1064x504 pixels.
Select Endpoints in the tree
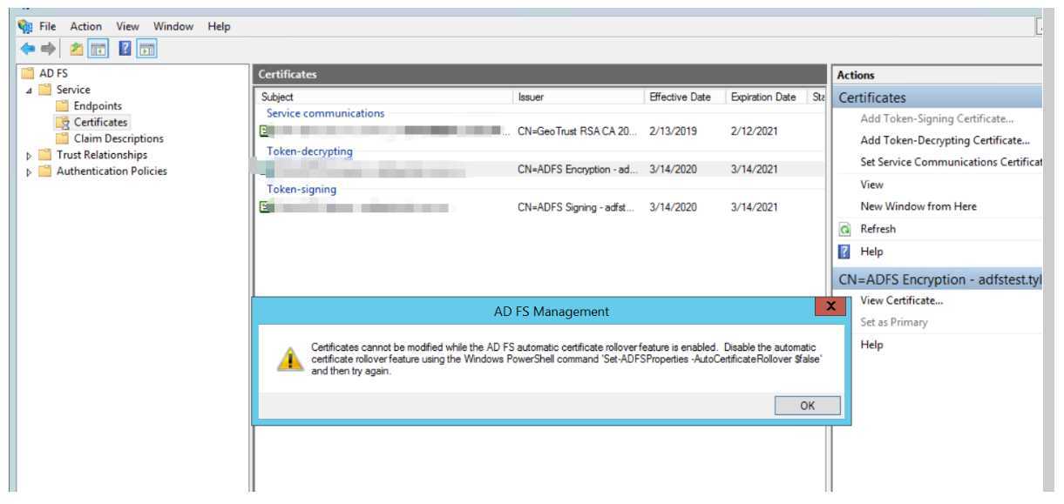(x=98, y=106)
